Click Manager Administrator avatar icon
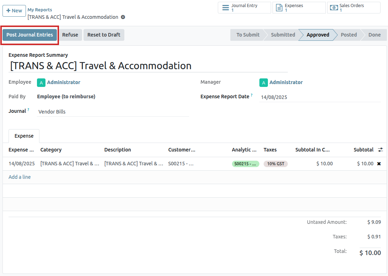Screen dimensions: 388x276 (x=263, y=83)
